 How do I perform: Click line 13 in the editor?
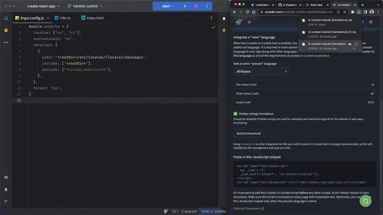115,100
